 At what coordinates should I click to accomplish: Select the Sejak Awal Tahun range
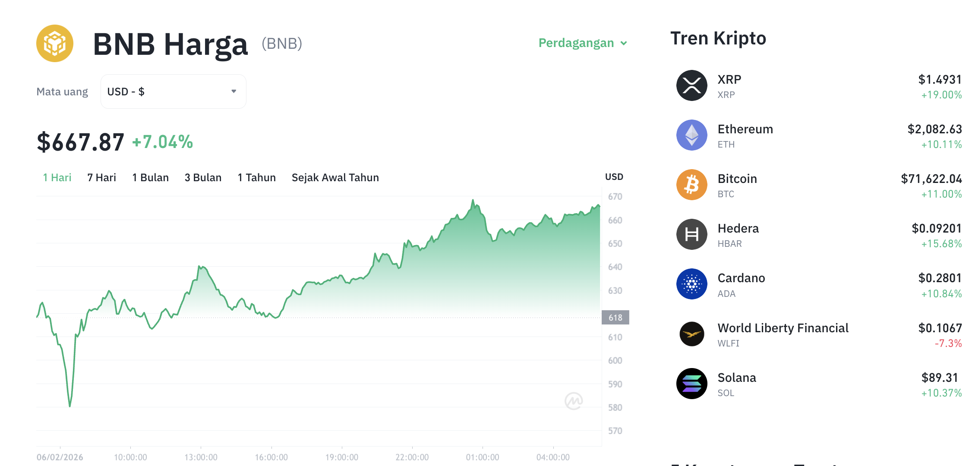coord(335,177)
